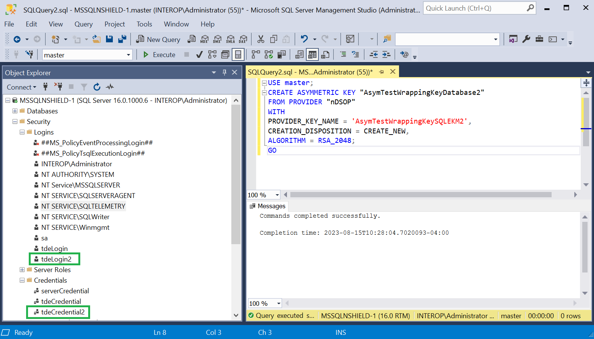Refresh the Object Explorer tree
The width and height of the screenshot is (594, 339).
tap(97, 87)
